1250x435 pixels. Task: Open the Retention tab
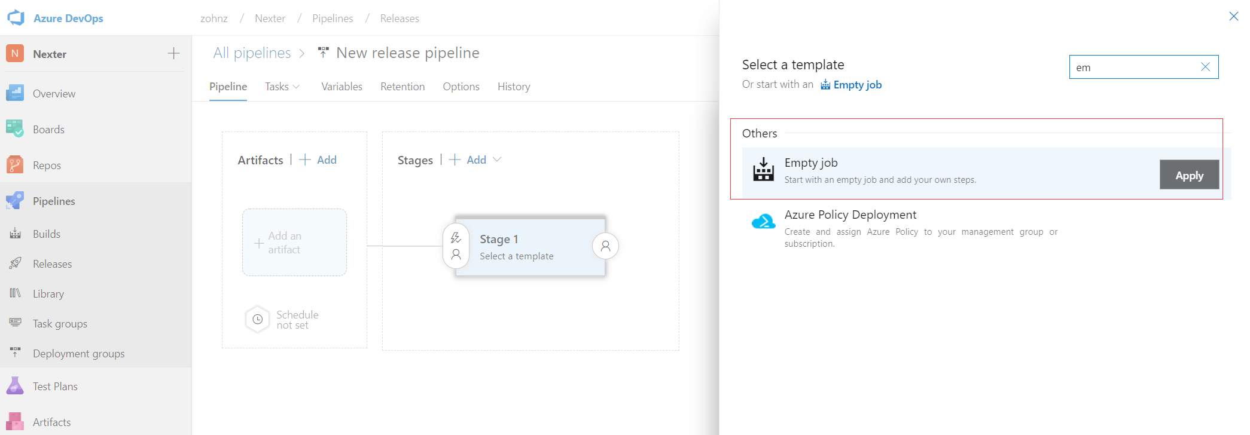coord(403,87)
